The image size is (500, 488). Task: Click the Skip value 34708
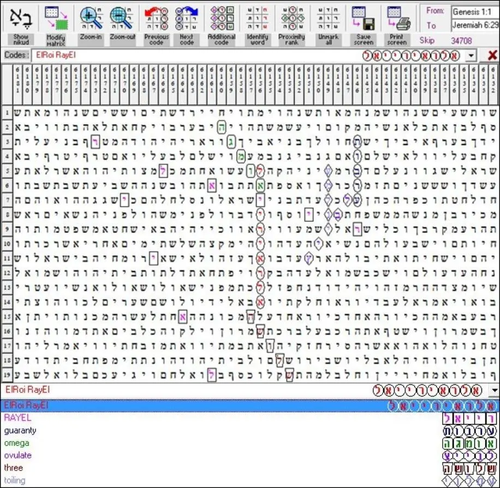tap(461, 40)
